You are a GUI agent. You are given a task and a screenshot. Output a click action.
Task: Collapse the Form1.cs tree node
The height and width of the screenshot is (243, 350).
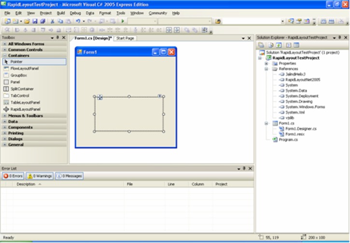[x=266, y=123]
